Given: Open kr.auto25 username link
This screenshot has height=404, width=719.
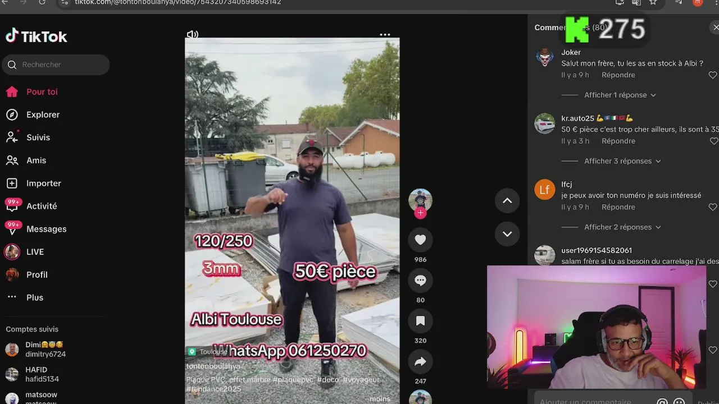Looking at the screenshot, I should 577,118.
